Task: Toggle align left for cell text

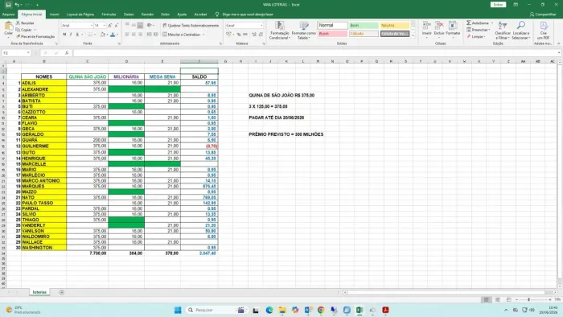Action: 127,35
